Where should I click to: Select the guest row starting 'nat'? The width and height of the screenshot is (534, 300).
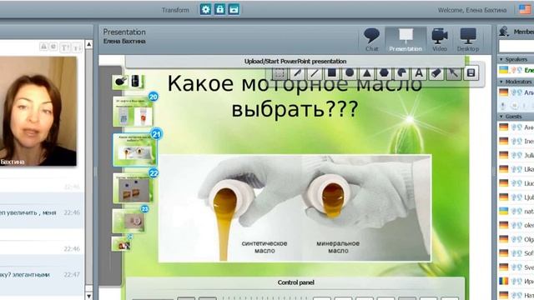pyautogui.click(x=516, y=211)
